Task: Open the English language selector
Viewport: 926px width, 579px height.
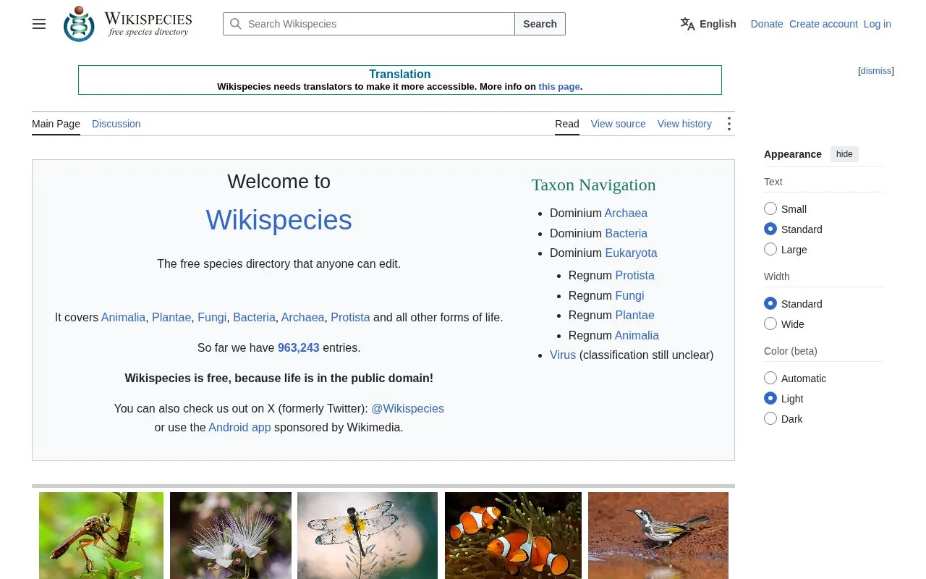Action: click(709, 24)
